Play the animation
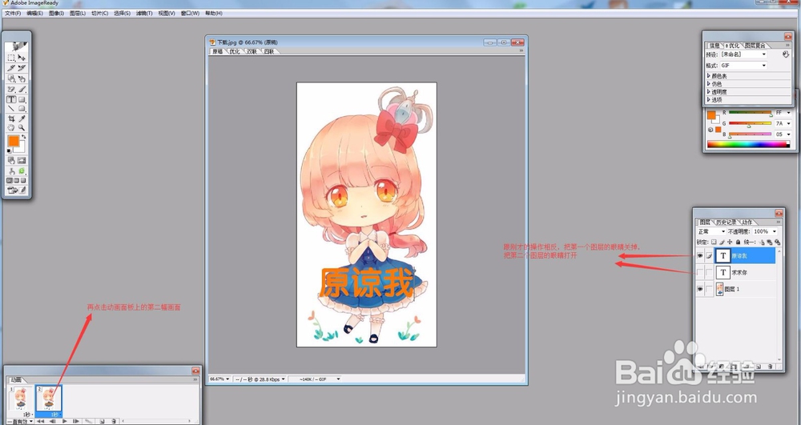Image resolution: width=801 pixels, height=425 pixels. click(x=64, y=422)
